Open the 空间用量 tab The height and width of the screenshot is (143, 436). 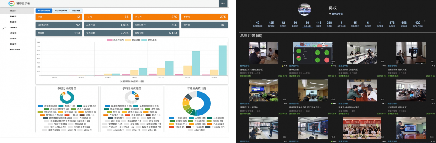click(76, 11)
